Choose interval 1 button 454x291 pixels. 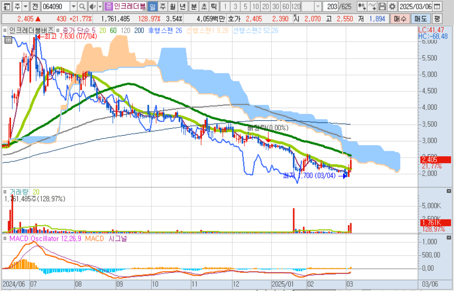pyautogui.click(x=225, y=6)
